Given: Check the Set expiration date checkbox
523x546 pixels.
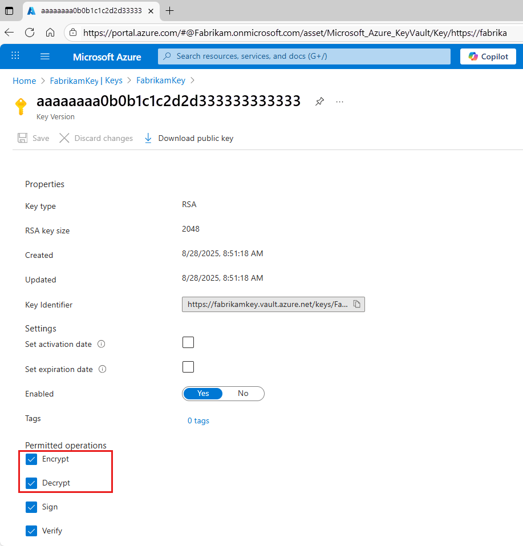Looking at the screenshot, I should tap(188, 367).
